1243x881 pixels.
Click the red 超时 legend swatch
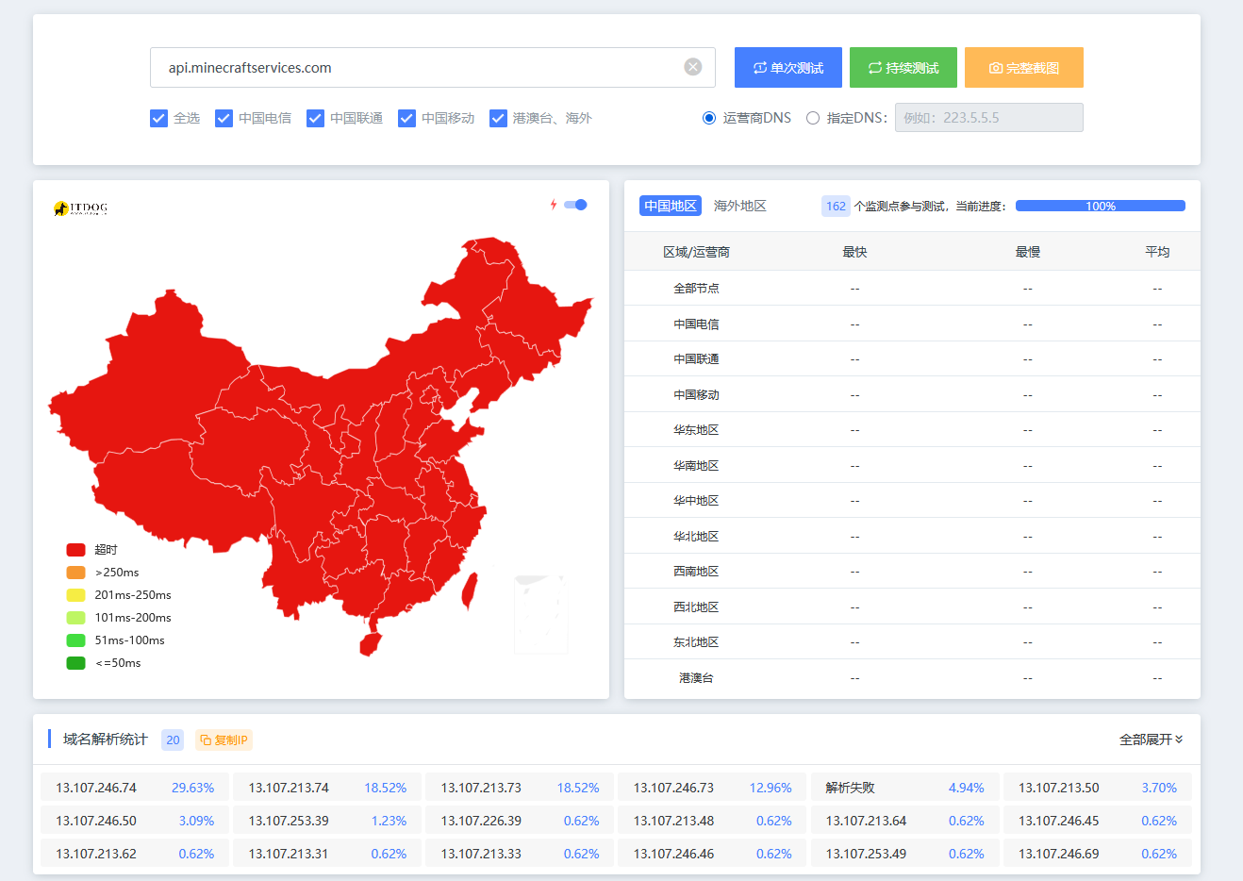[x=75, y=550]
